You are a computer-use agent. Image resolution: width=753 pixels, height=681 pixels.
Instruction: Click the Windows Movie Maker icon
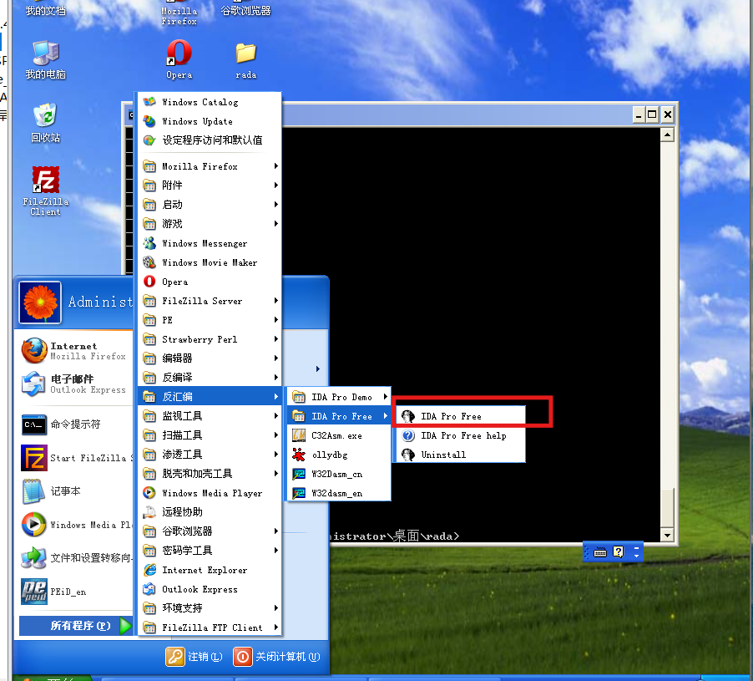click(x=149, y=262)
